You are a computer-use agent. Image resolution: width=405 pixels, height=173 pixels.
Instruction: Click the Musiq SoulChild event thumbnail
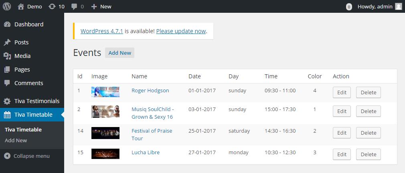pos(105,111)
